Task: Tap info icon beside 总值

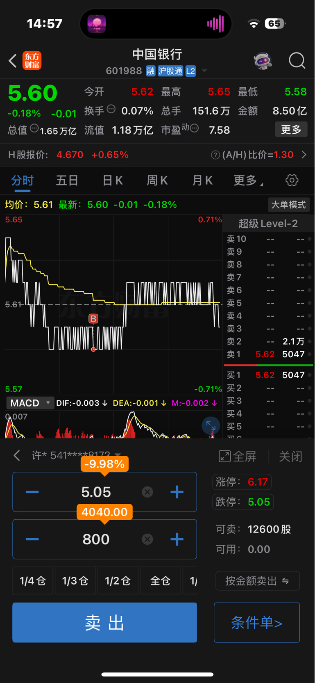Action: pos(34,128)
